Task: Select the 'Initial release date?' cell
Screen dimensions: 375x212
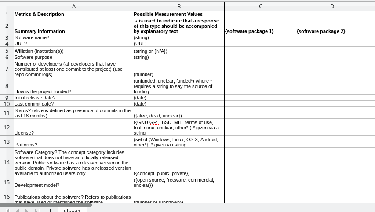Action: pos(73,98)
